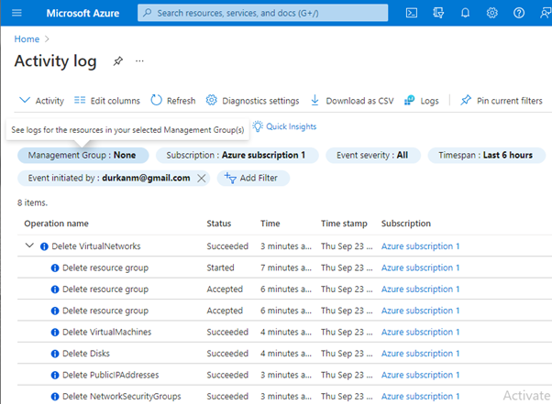Remove the Event initiated by filter
552x404 pixels.
202,178
